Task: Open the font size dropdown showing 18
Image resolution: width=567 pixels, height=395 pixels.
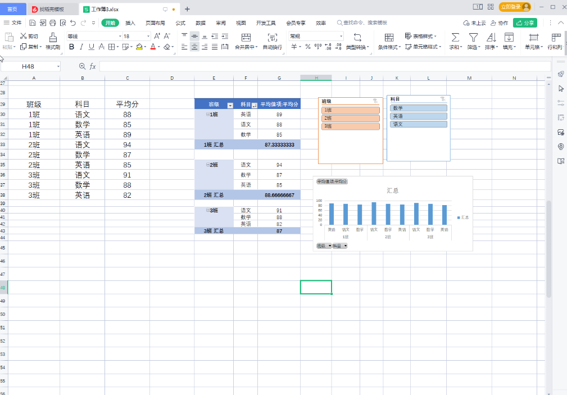Action: click(149, 36)
